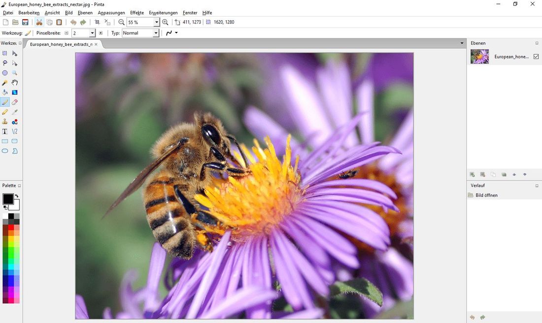Pick the Ellipse shape tool

(x=5, y=151)
